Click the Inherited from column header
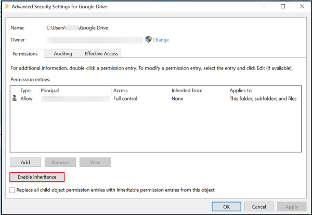This screenshot has width=312, height=215. pos(187,90)
